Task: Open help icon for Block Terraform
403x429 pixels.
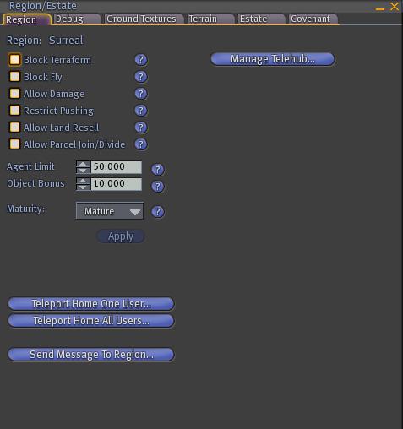Action: (x=141, y=60)
